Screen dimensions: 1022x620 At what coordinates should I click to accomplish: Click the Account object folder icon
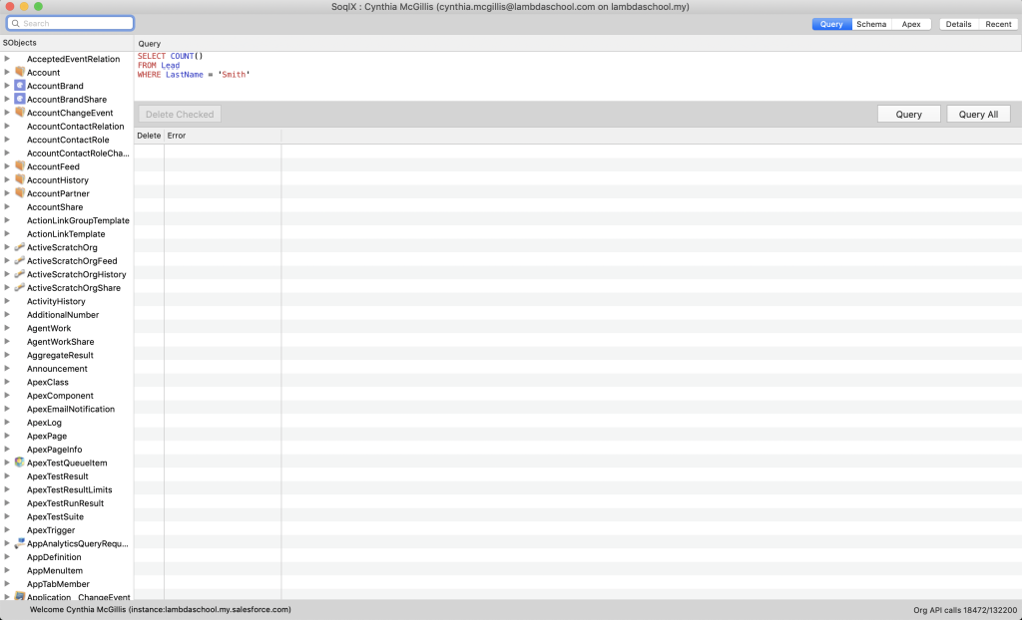[x=20, y=73]
